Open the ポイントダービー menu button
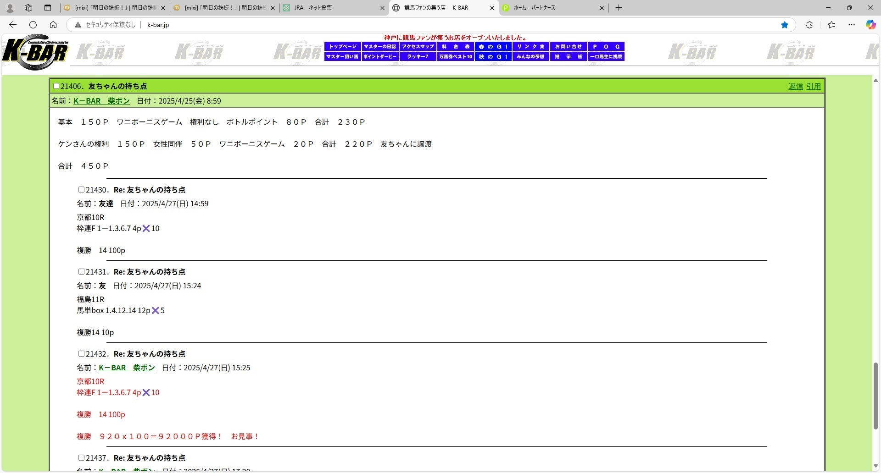Screen dimensions: 881x473 click(x=380, y=56)
